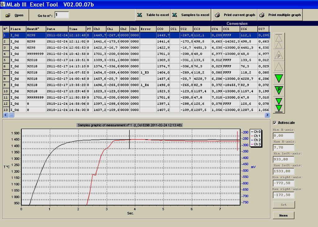Click the PT column header
The width and height of the screenshot is (318, 227).
pos(90,29)
